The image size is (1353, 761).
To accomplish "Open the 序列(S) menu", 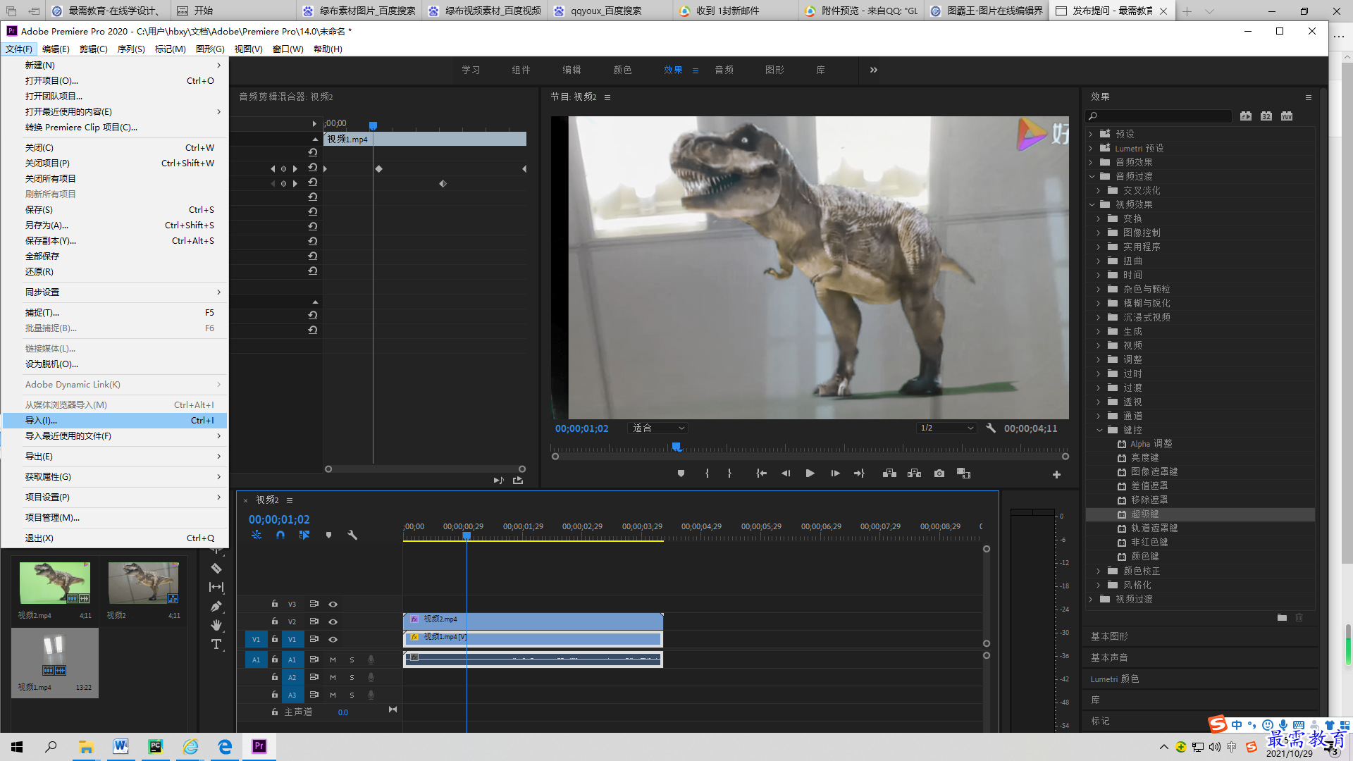I will [131, 49].
